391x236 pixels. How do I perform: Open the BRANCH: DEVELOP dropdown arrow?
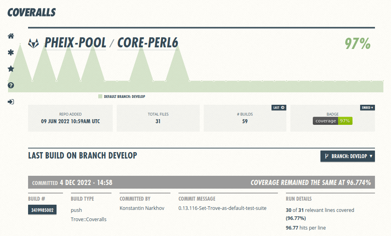tap(371, 156)
